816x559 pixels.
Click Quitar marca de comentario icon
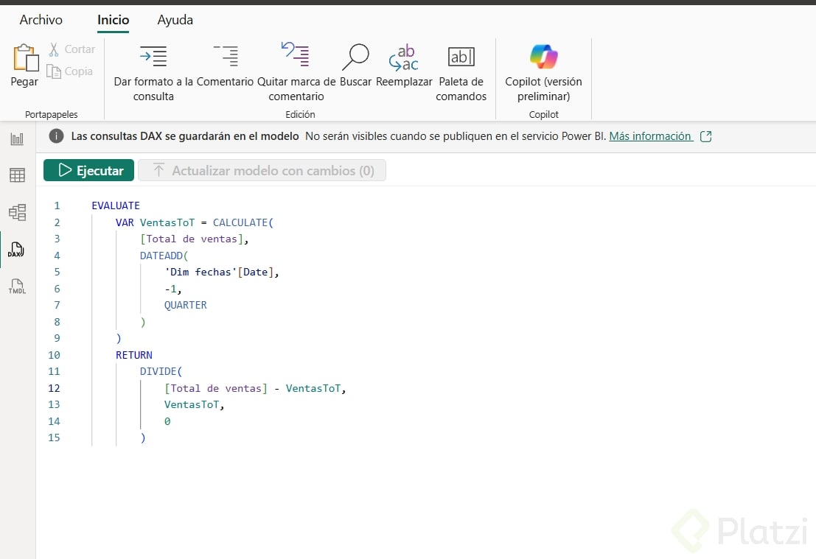click(296, 55)
